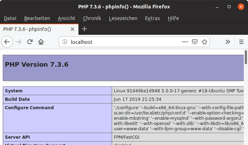Go back to the previous page
Screen dimensions: 248x145
click(x=7, y=42)
